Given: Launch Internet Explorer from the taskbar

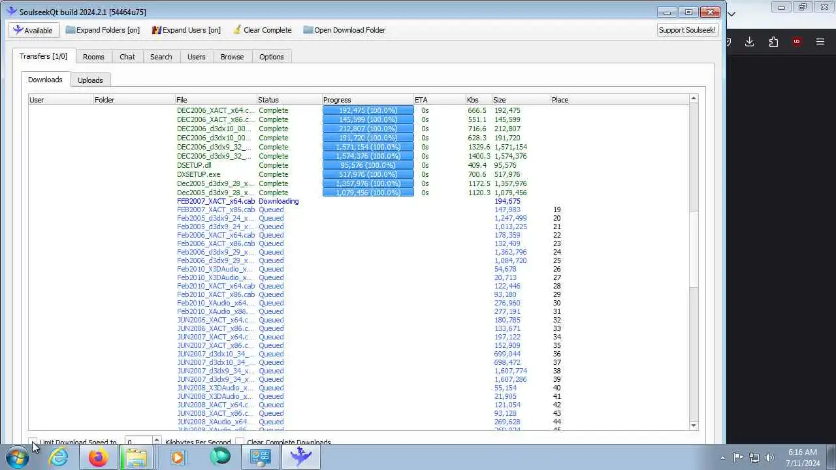Looking at the screenshot, I should pos(59,457).
